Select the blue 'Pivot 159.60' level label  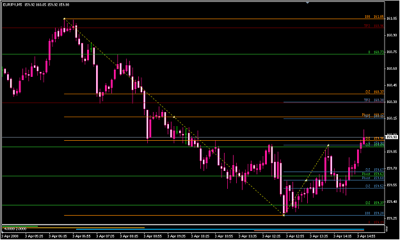tap(372, 178)
